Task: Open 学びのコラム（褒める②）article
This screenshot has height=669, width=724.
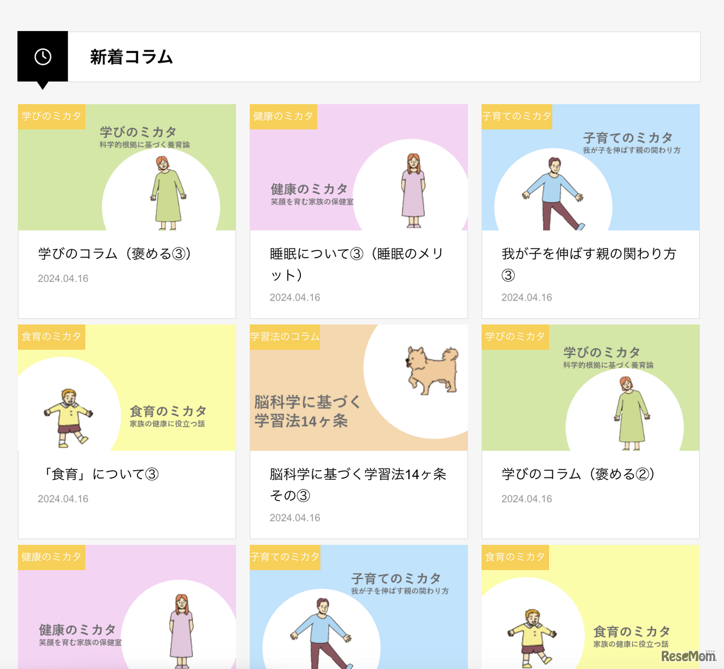Action: 578,475
